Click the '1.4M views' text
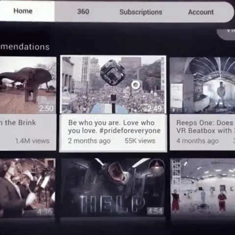The image size is (235, 235). pyautogui.click(x=32, y=141)
